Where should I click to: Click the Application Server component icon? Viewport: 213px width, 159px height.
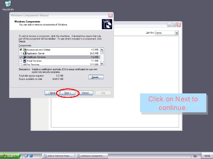25,53
